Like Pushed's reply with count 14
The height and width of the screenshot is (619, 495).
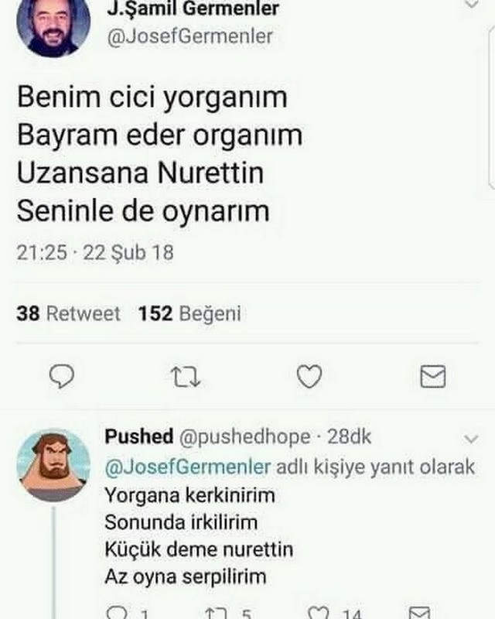point(318,612)
